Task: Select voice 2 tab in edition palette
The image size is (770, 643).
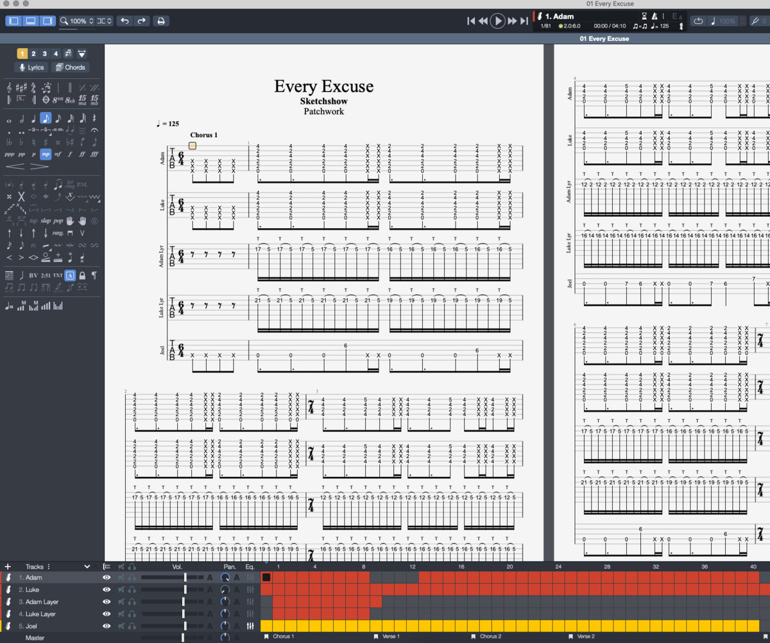Action: pyautogui.click(x=34, y=54)
